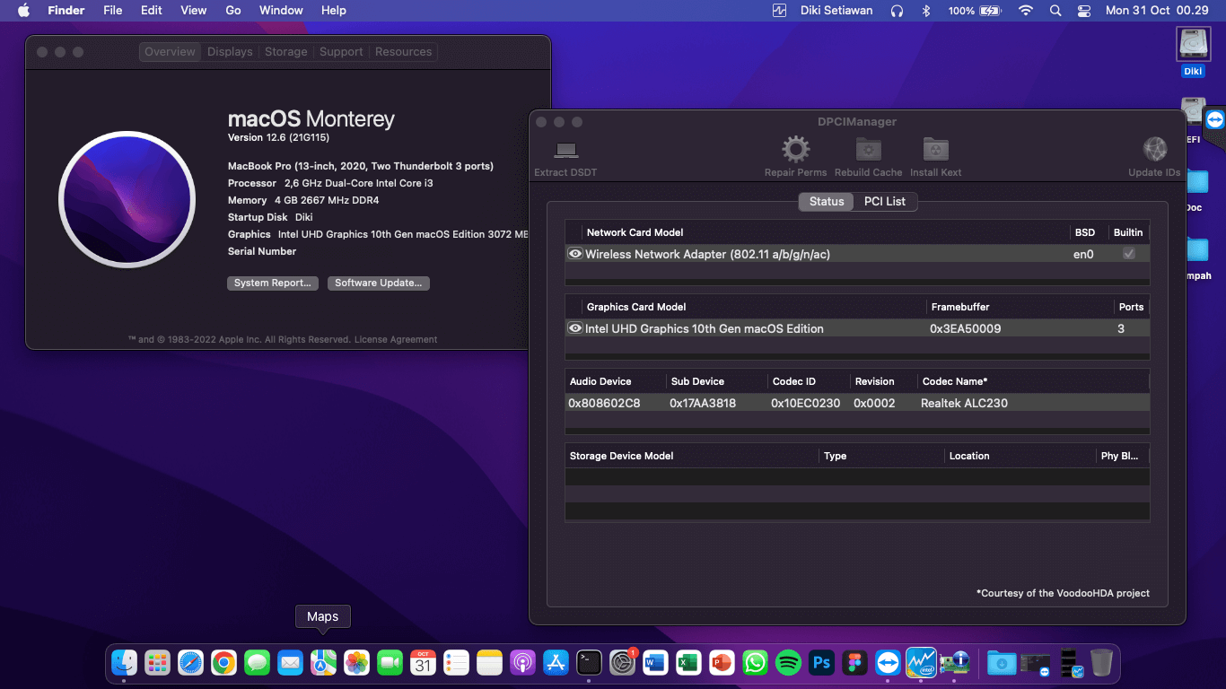Screen dimensions: 1226x689
Task: Toggle eye icon for Wireless Network Adapter row
Action: 575,254
